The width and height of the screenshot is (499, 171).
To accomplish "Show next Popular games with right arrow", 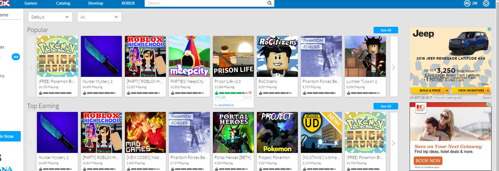I will click(x=394, y=67).
